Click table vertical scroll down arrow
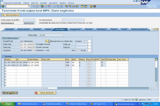 pos(156,86)
